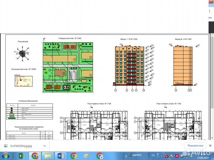Switch to Word in the taskbar
This screenshot has width=214, height=160.
(x=61, y=156)
